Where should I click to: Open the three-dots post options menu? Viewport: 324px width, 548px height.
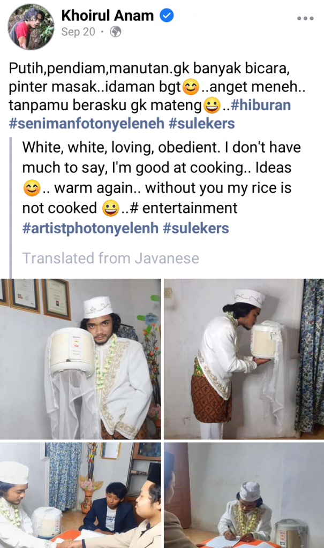point(305,19)
